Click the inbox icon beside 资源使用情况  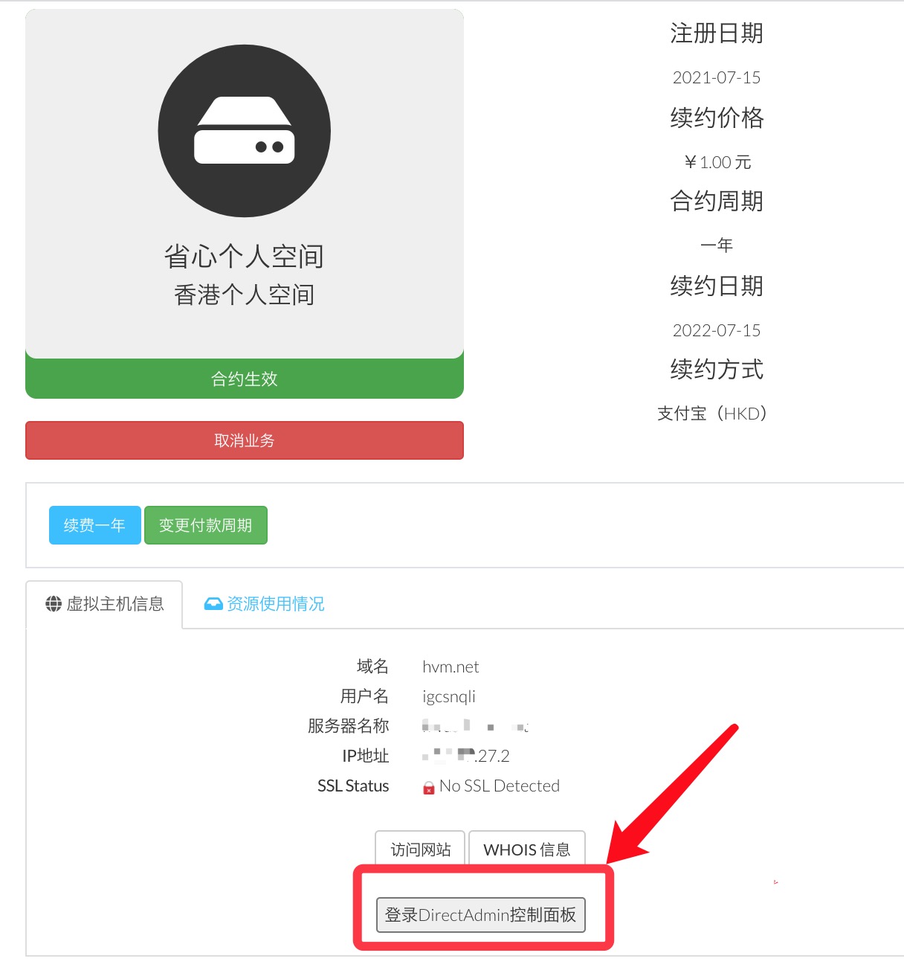tap(213, 604)
